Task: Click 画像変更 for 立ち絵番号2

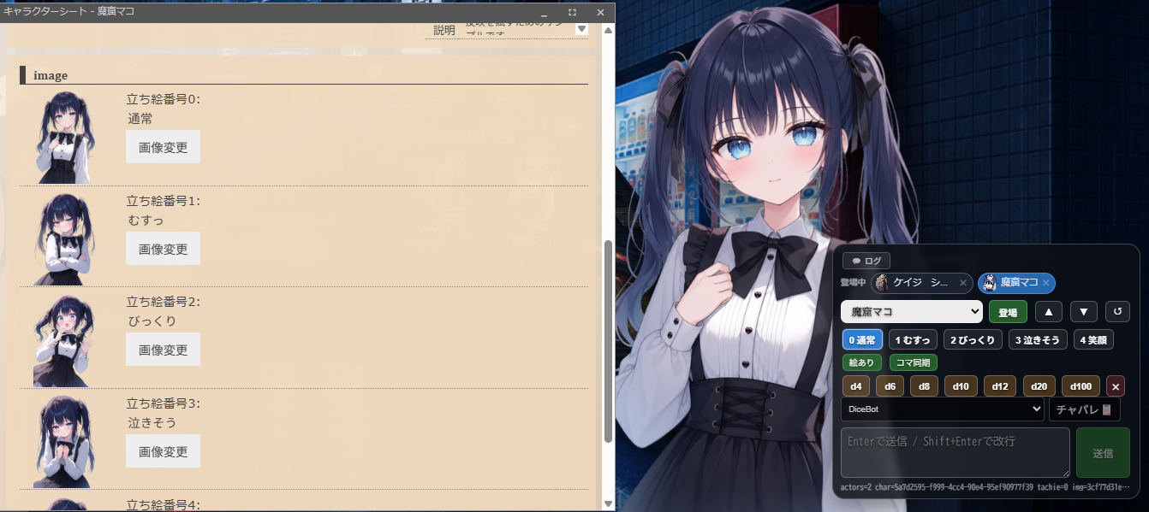Action: point(163,350)
